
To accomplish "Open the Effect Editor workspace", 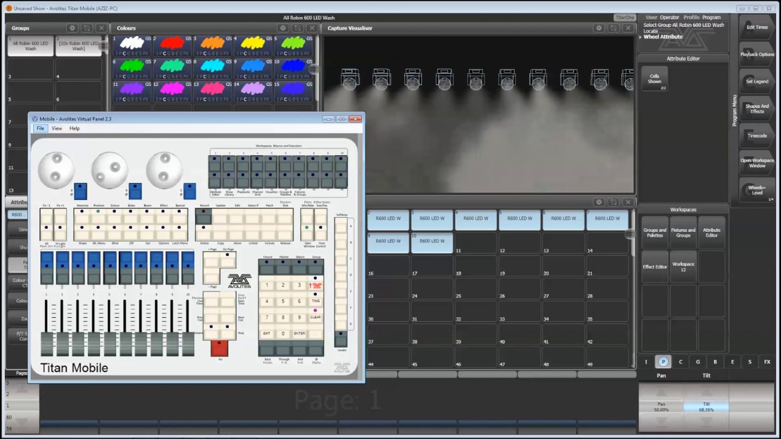I will (655, 267).
